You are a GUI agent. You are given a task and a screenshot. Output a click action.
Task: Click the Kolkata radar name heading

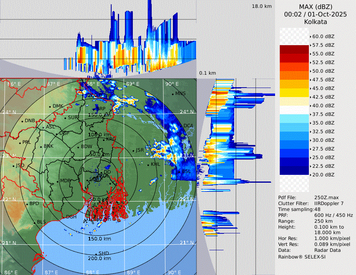pos(315,22)
